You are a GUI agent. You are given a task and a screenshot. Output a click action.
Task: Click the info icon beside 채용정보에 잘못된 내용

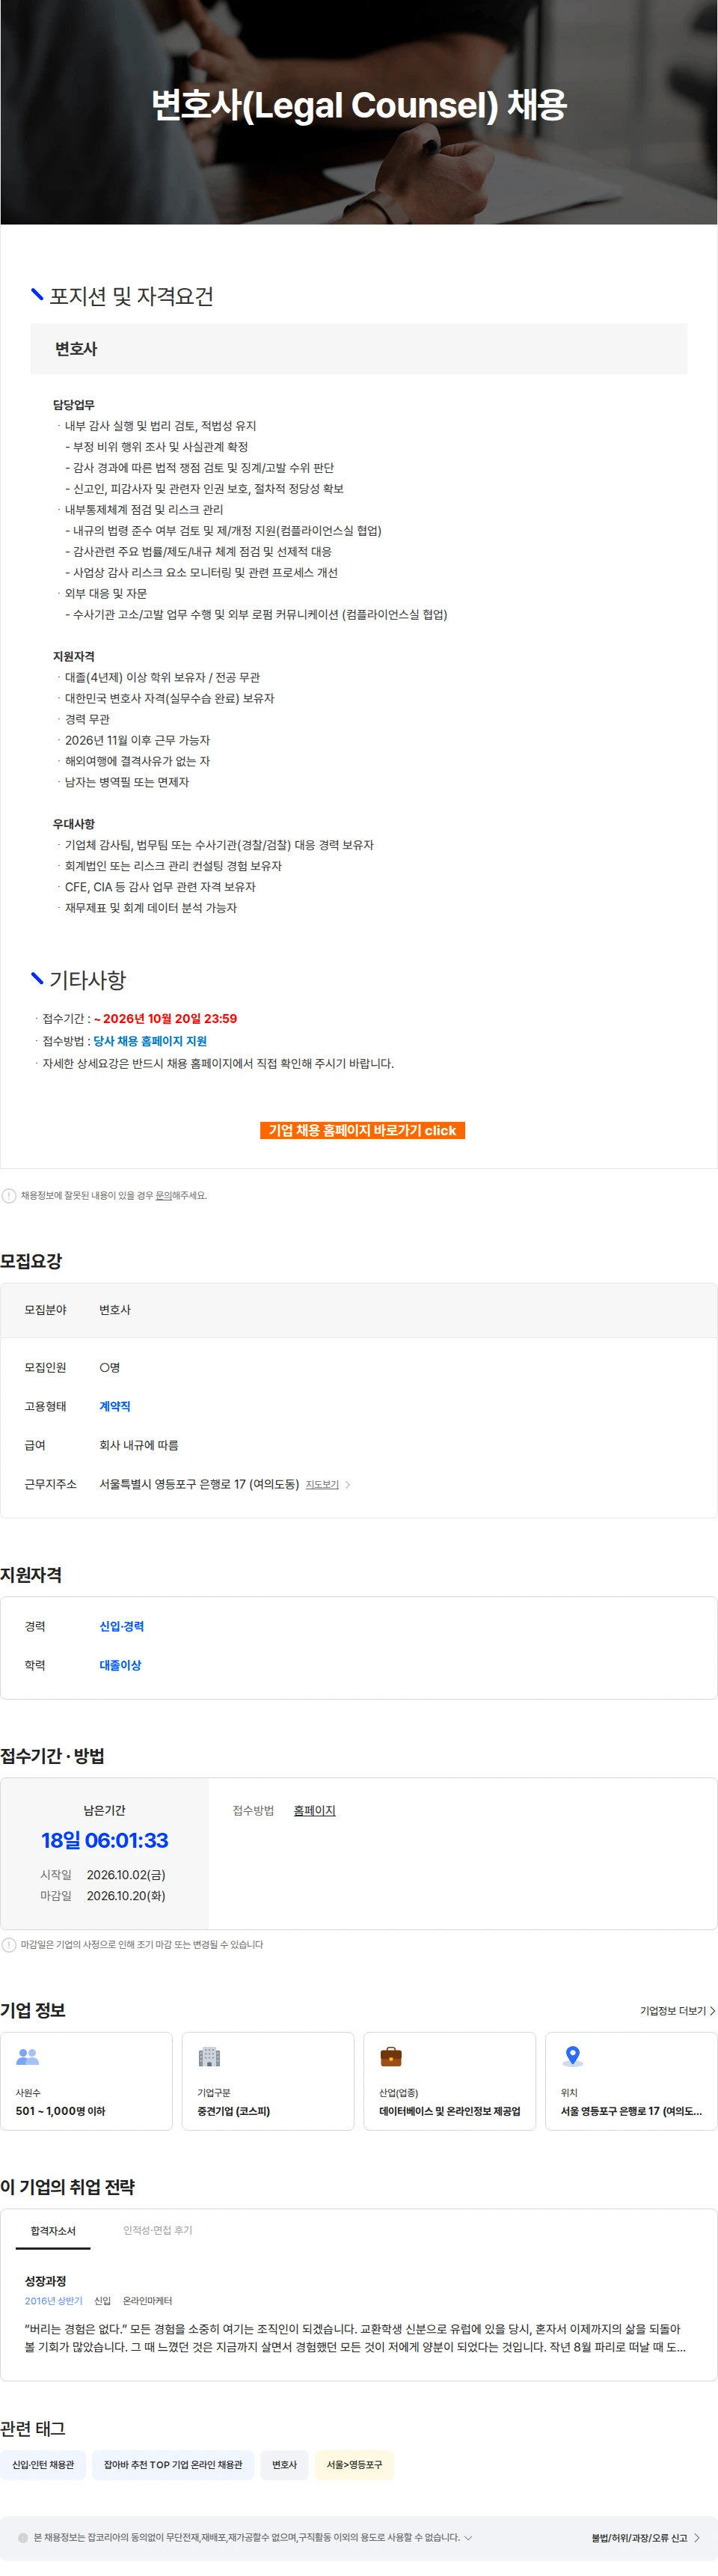pyautogui.click(x=9, y=1195)
